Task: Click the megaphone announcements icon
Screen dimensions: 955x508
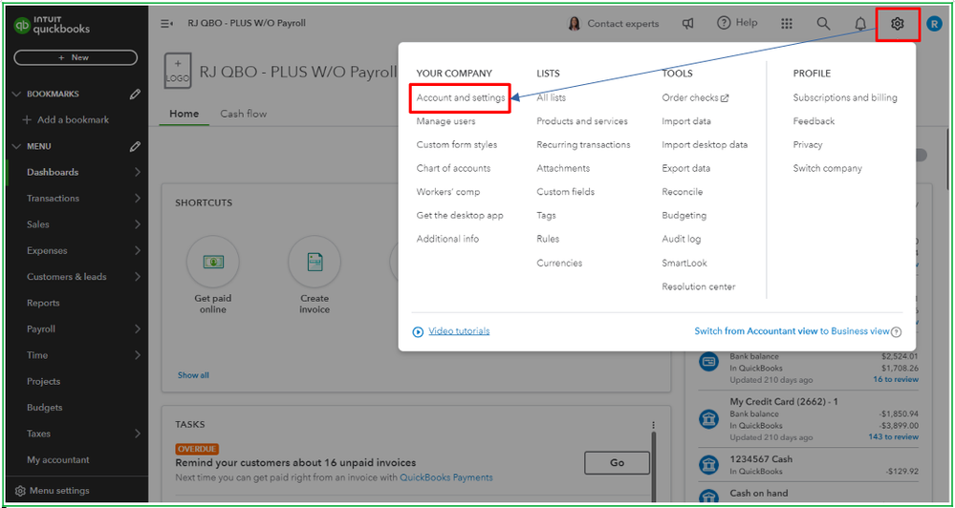Action: (687, 24)
